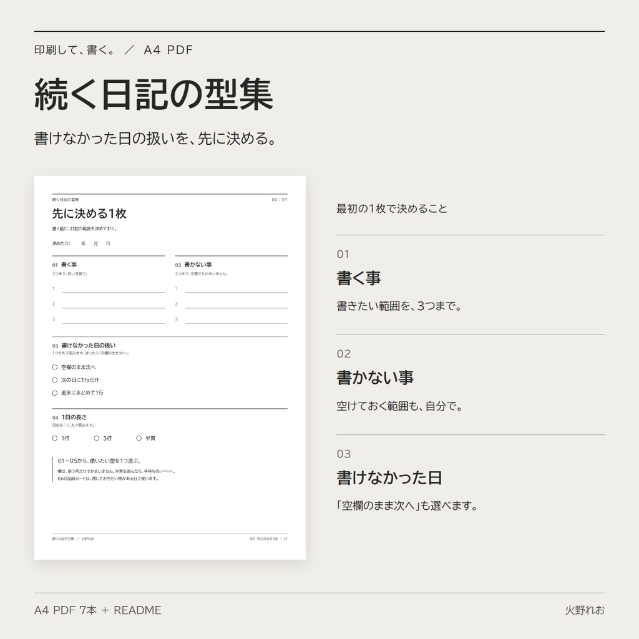Image resolution: width=639 pixels, height=639 pixels.
Task: Click the 決めた日 date field
Action: pyautogui.click(x=82, y=244)
